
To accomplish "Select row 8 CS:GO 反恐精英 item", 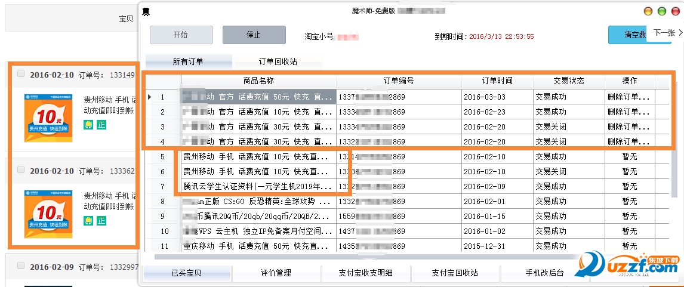I will [258, 202].
